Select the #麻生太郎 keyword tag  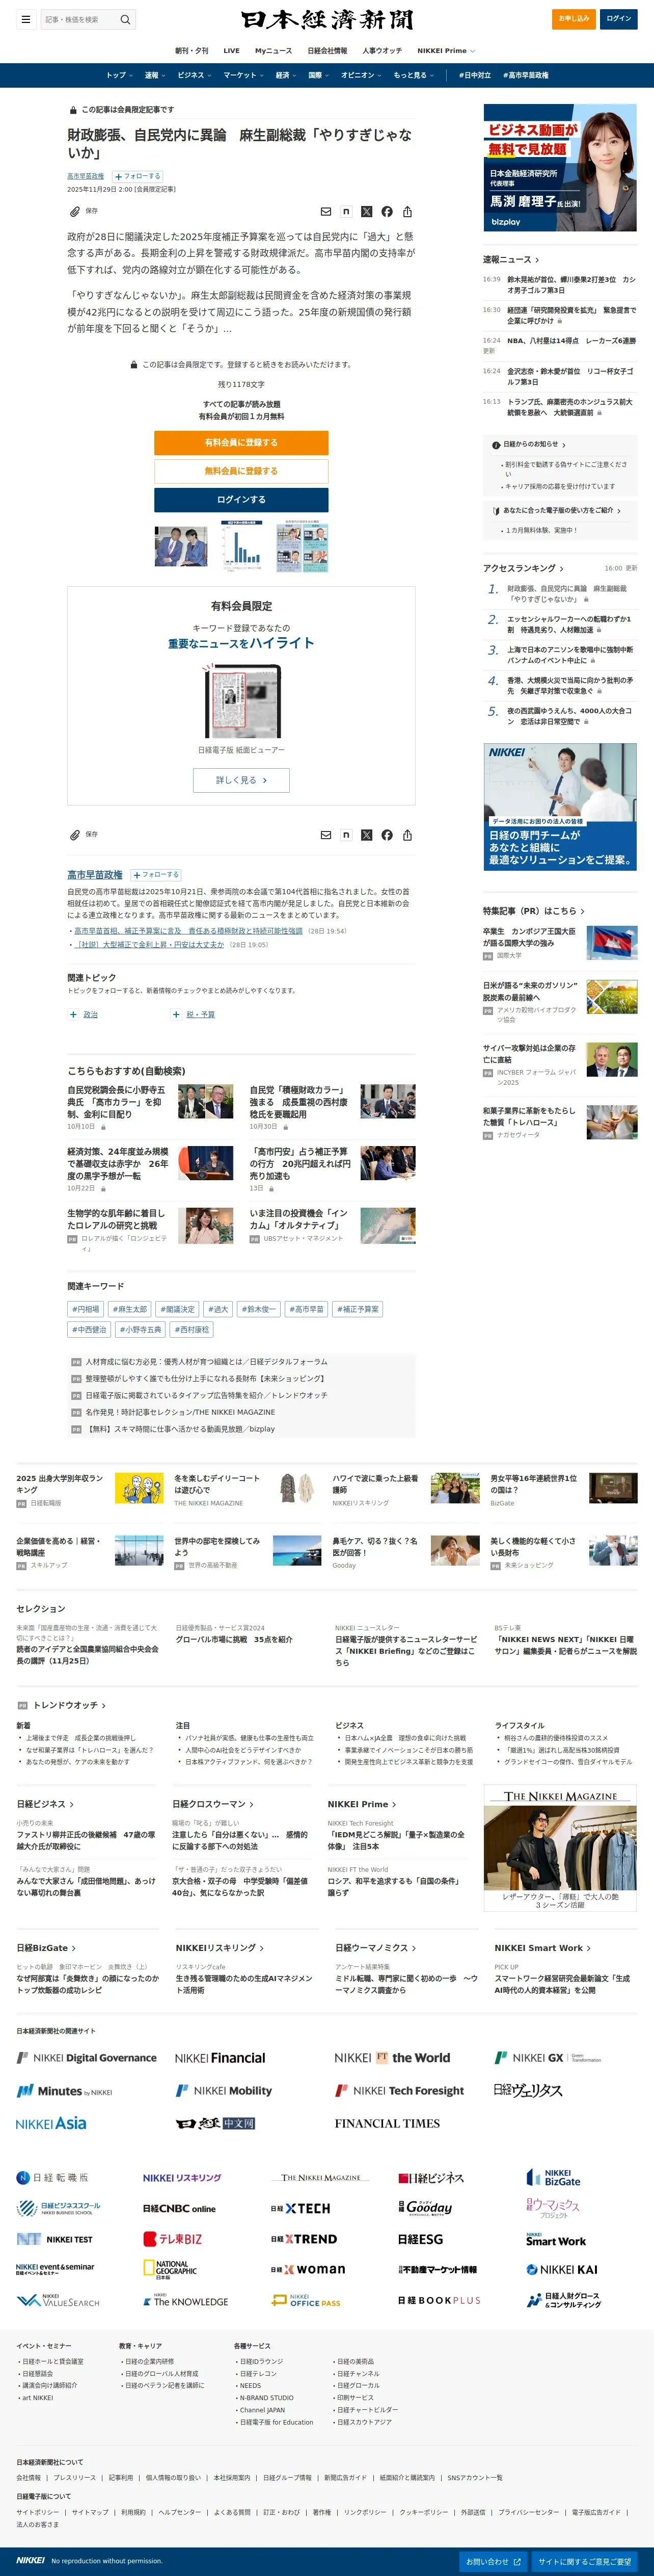click(130, 1309)
